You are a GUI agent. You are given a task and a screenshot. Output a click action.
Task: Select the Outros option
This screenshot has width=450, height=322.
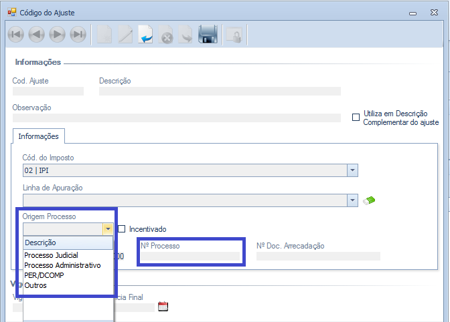coord(35,285)
